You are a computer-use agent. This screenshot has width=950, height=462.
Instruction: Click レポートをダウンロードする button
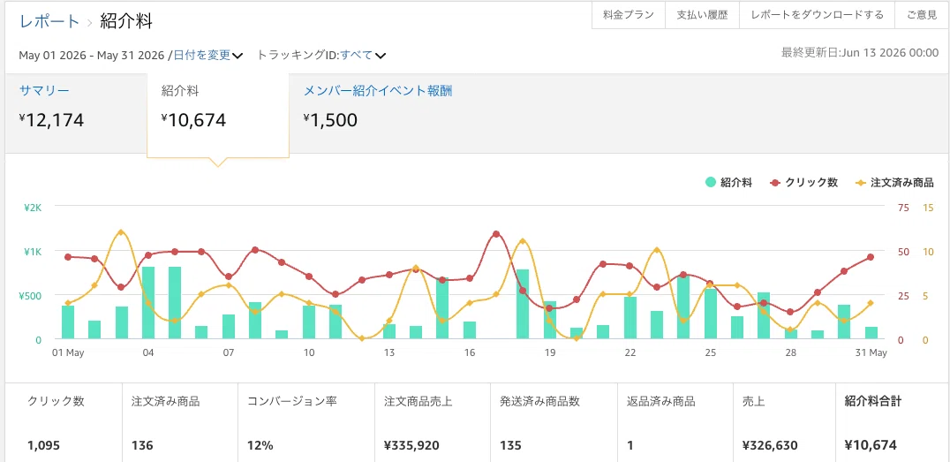pos(817,15)
